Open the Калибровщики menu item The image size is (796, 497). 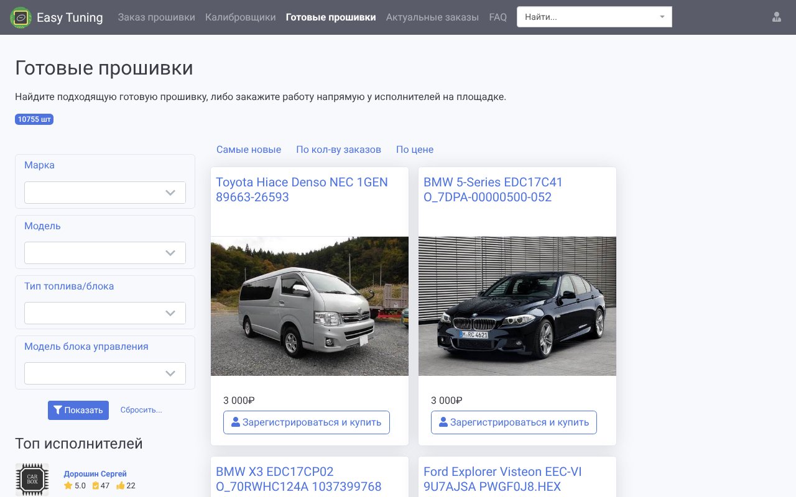point(241,17)
